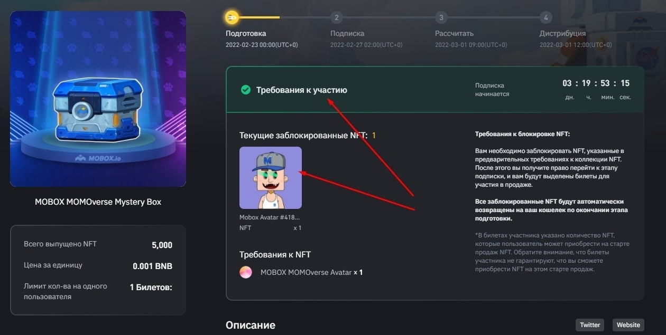
Task: Click the Рассчитать stage label
Action: point(455,33)
